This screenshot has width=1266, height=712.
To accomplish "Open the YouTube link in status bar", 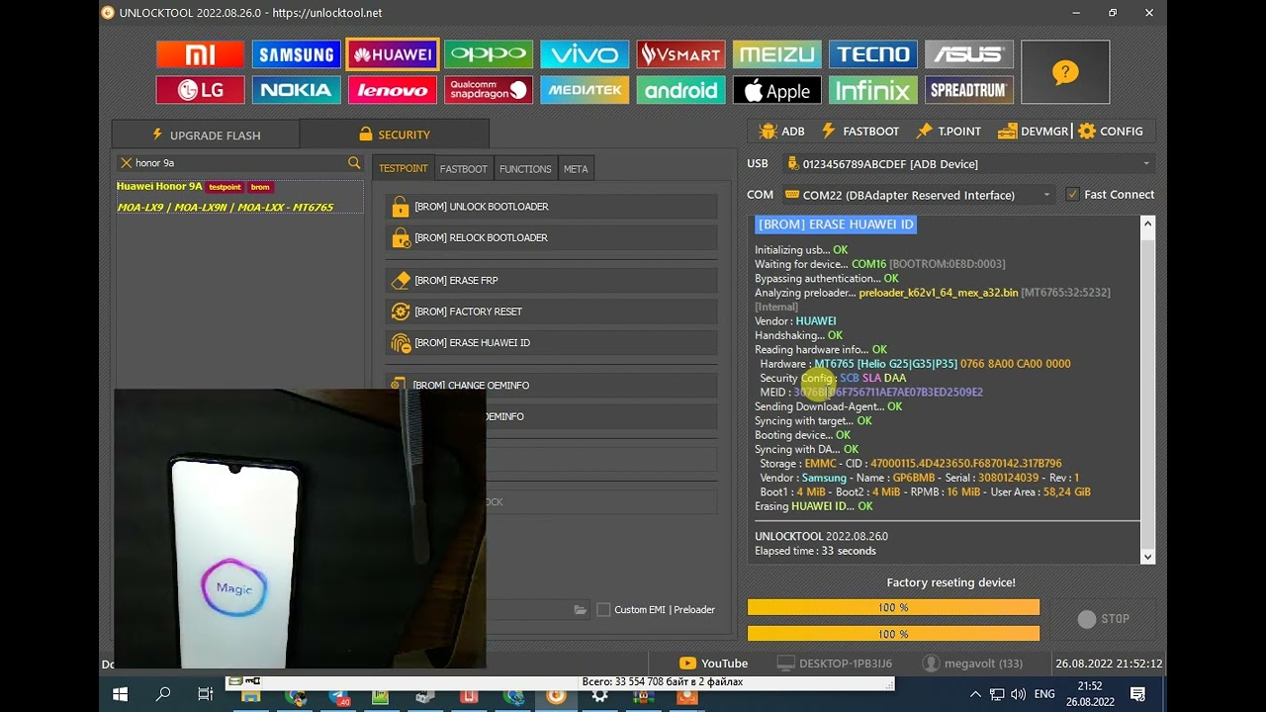I will tap(713, 664).
